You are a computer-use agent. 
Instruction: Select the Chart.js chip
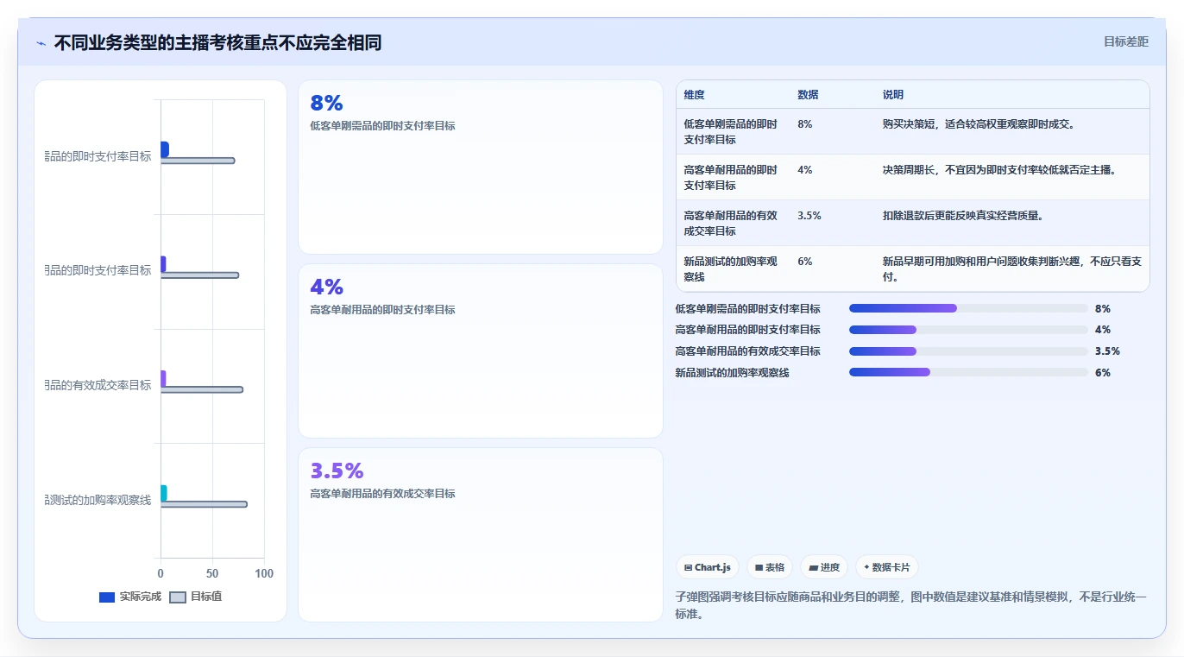point(708,567)
